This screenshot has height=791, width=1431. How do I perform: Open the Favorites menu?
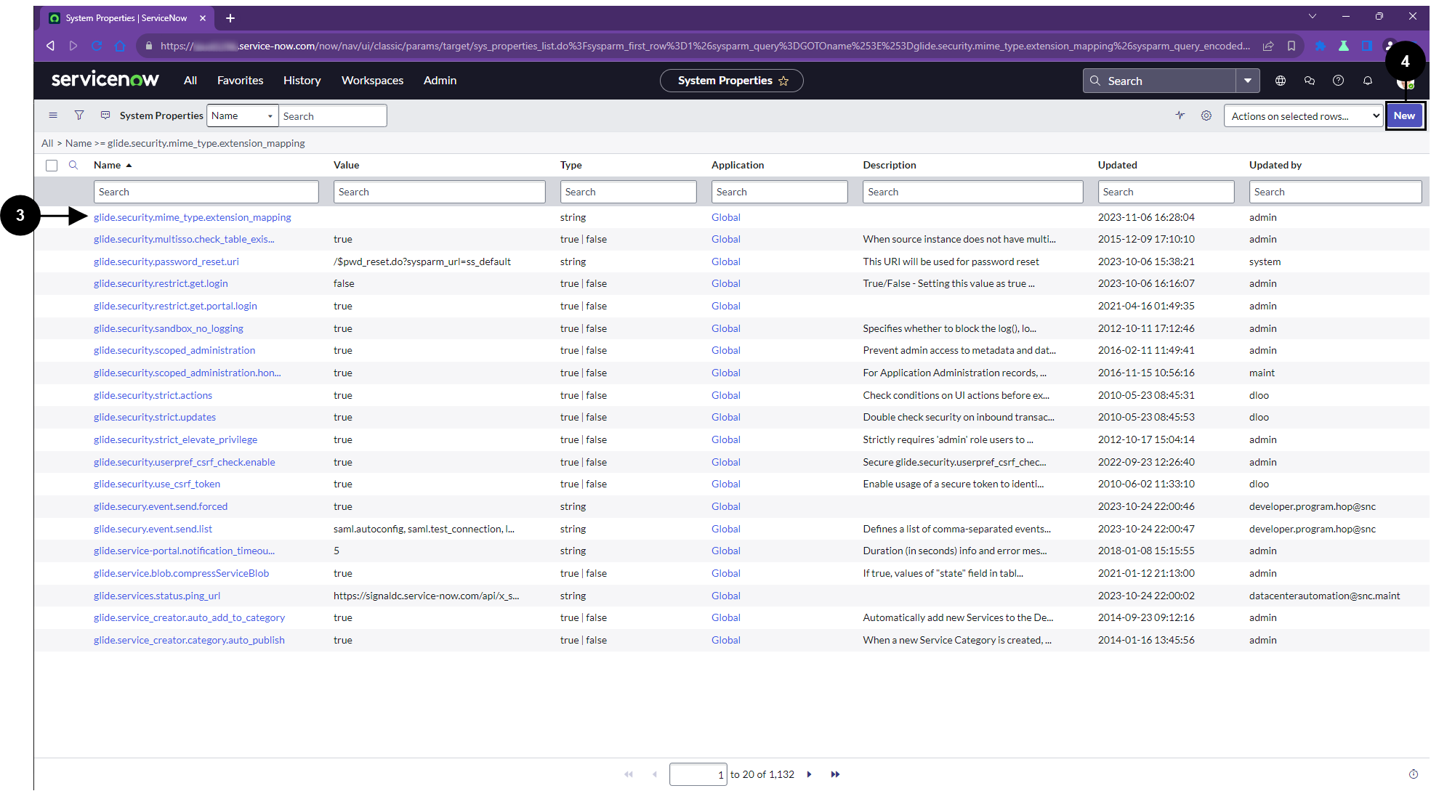coord(240,81)
